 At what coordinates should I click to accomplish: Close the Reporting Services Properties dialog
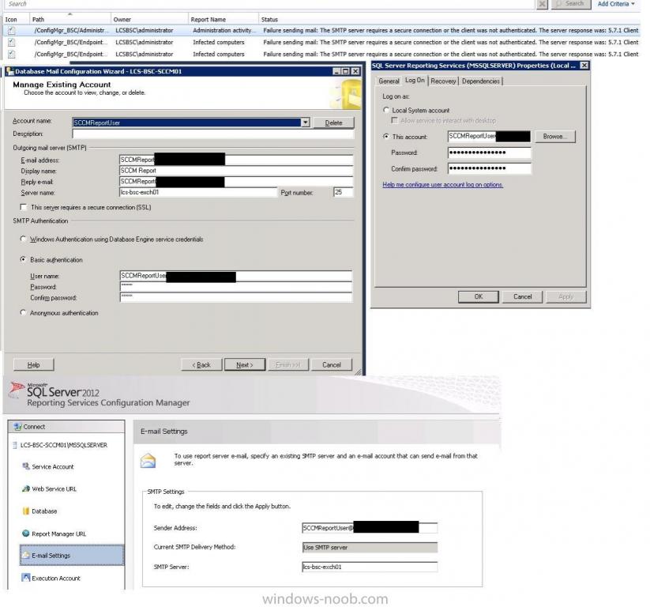click(584, 66)
